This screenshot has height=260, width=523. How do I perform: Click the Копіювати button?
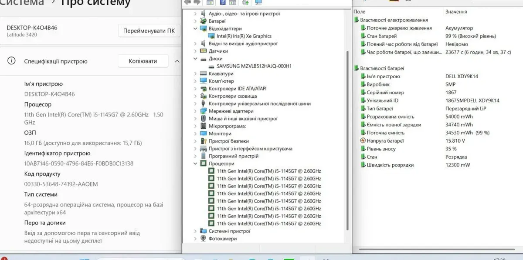[x=143, y=61]
